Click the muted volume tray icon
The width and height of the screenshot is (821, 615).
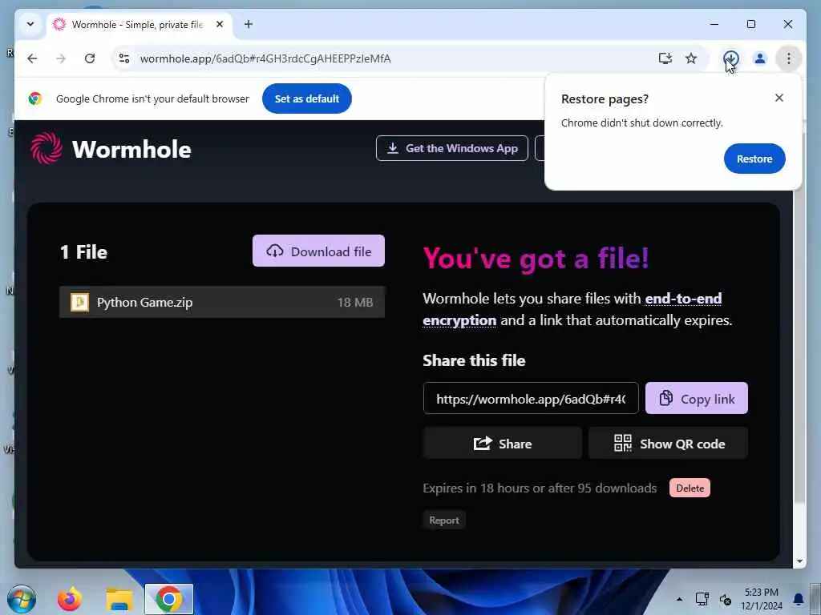click(725, 599)
